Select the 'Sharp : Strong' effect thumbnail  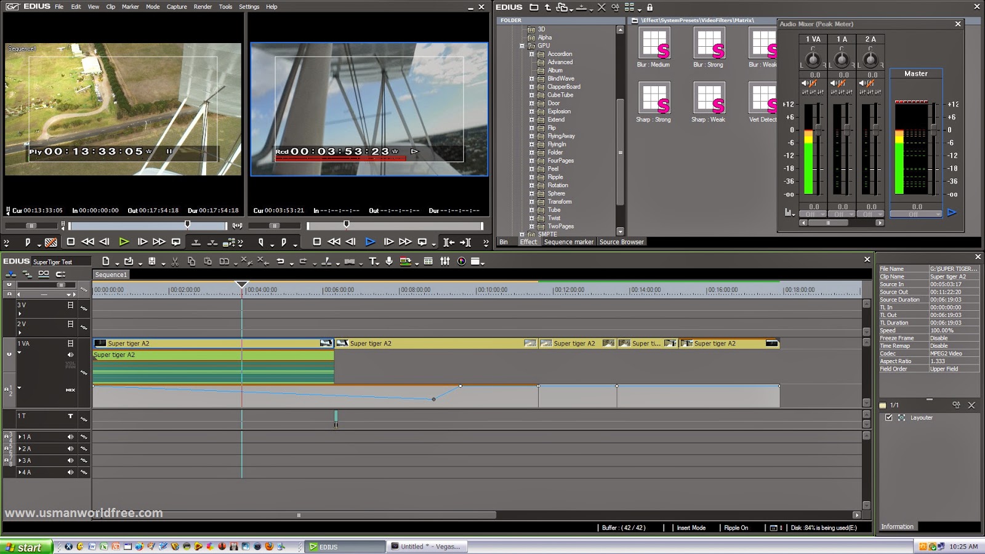(x=654, y=98)
